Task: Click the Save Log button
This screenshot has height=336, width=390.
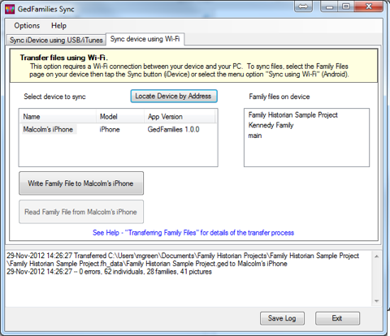Action: click(x=282, y=318)
